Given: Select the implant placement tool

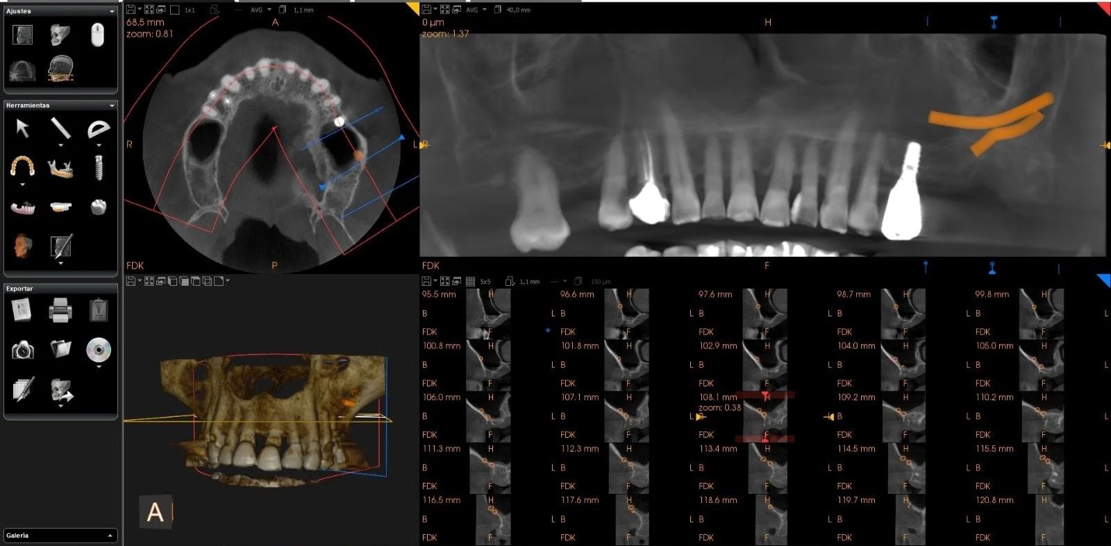Looking at the screenshot, I should (x=99, y=168).
